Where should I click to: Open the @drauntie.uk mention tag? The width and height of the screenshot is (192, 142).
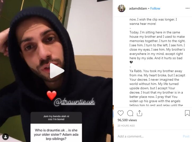[74, 102]
